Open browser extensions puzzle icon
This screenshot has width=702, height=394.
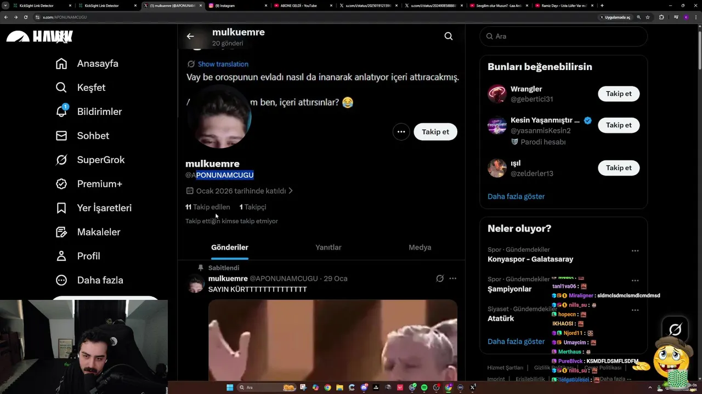pyautogui.click(x=661, y=17)
